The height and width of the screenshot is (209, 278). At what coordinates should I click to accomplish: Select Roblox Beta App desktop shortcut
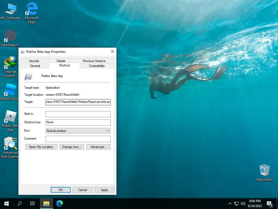pyautogui.click(x=10, y=121)
